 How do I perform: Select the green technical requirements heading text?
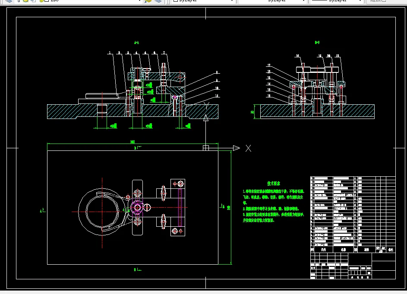[x=274, y=184]
